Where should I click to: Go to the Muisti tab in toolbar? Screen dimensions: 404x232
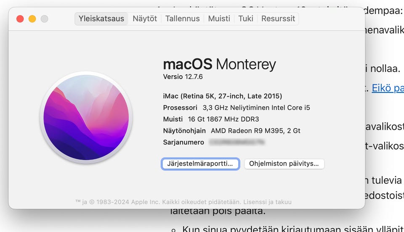coord(219,18)
